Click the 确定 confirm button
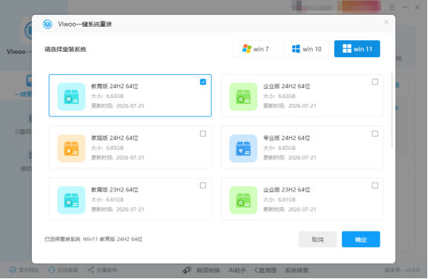Image resolution: width=428 pixels, height=279 pixels. point(361,239)
